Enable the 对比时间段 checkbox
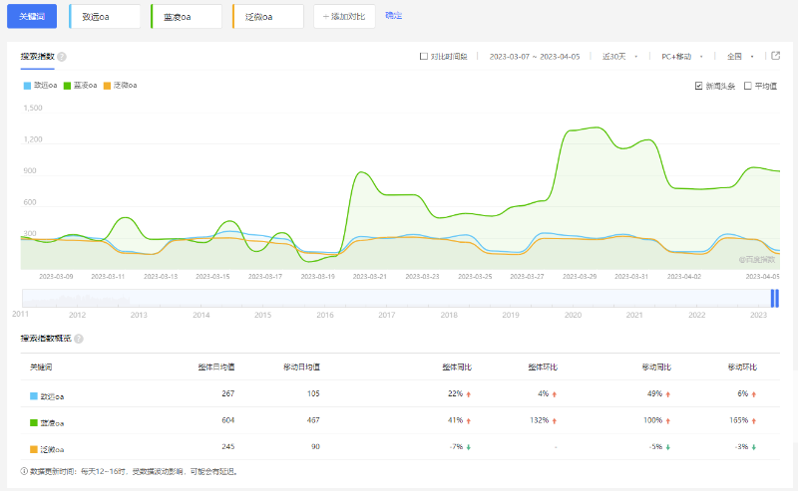The image size is (798, 491). coord(424,57)
